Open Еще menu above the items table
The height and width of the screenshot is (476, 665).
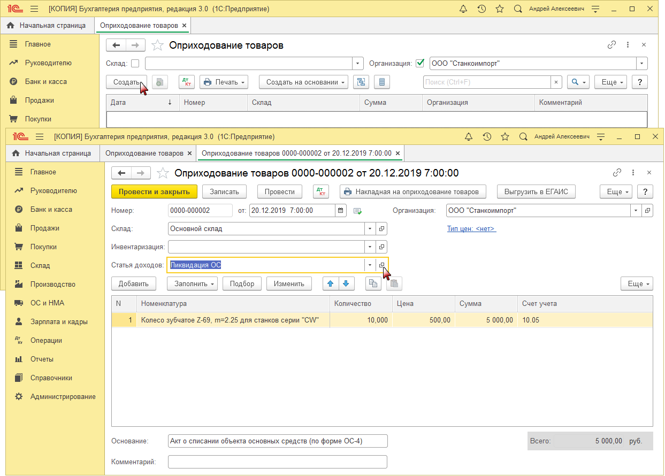point(637,283)
